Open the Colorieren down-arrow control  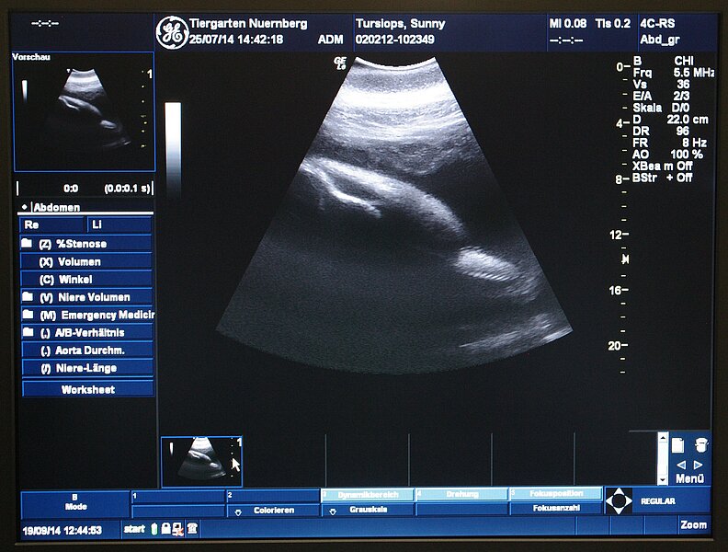tap(239, 511)
